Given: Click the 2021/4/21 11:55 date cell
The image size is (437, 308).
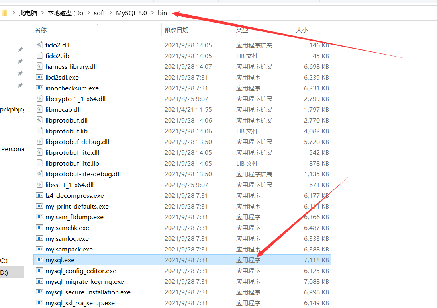Looking at the screenshot, I should 188,110.
